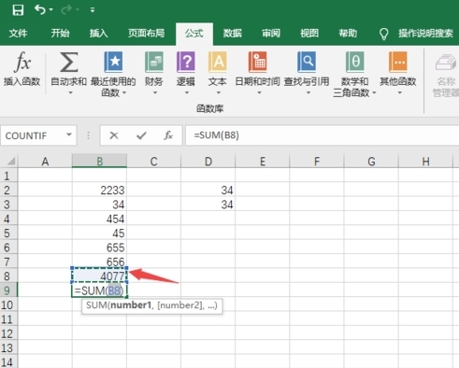Click cell B6 with value 655
This screenshot has width=459, height=368.
(x=99, y=248)
